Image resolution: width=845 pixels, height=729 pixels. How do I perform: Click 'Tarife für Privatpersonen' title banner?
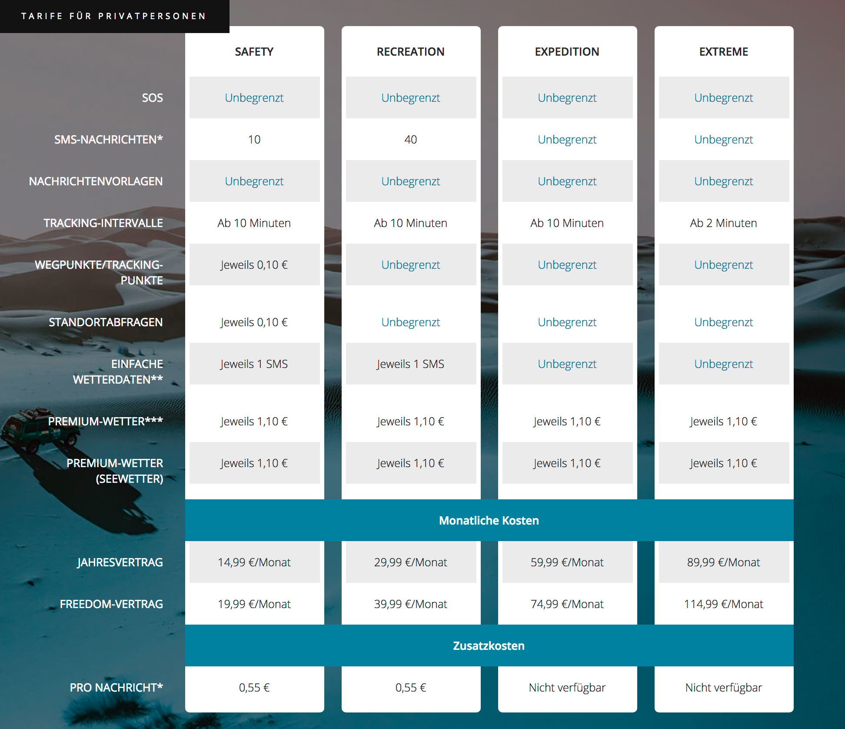[x=114, y=16]
